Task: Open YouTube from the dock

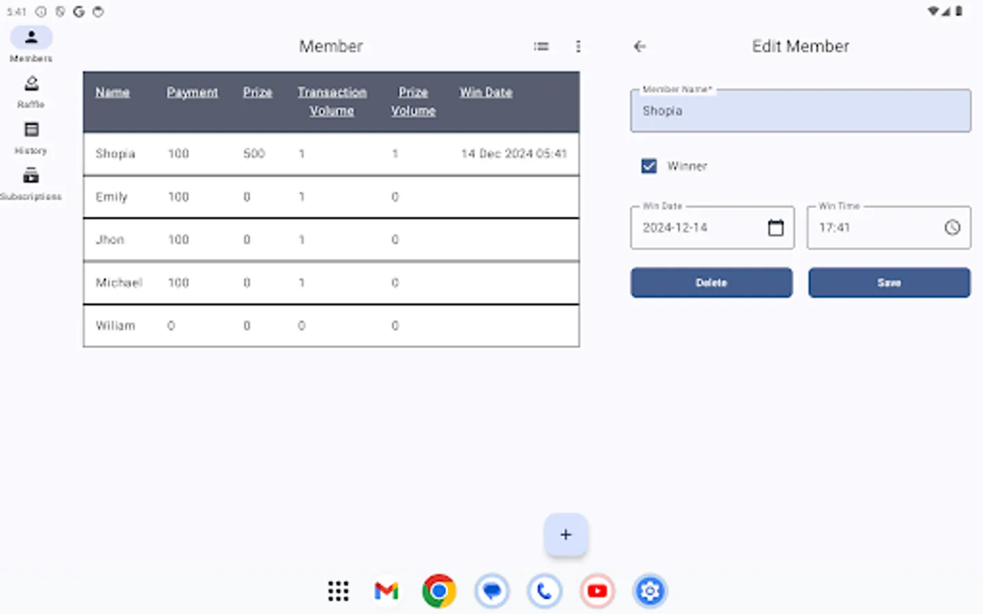Action: (597, 591)
